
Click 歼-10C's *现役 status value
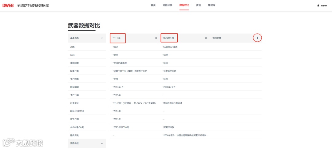115,55
